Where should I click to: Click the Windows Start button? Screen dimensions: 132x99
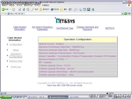tap(6, 97)
